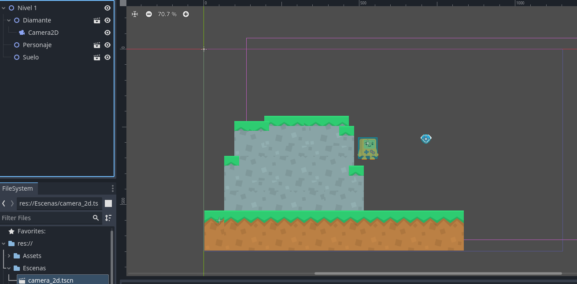Go forward in FileSystem history
Screen dimensions: 577x284
(12, 203)
